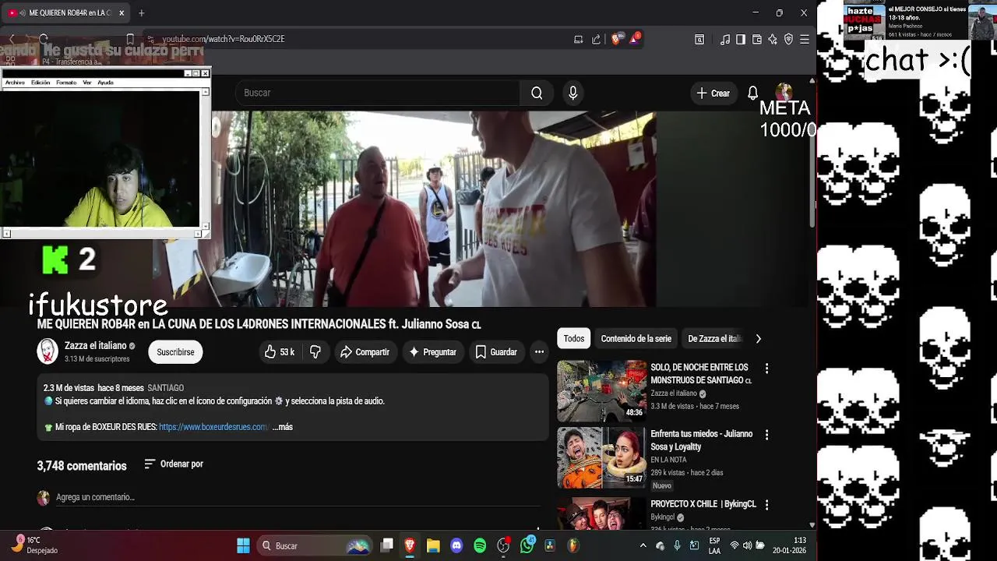Open Formato menu in the webcam window
The image size is (997, 561).
point(66,83)
